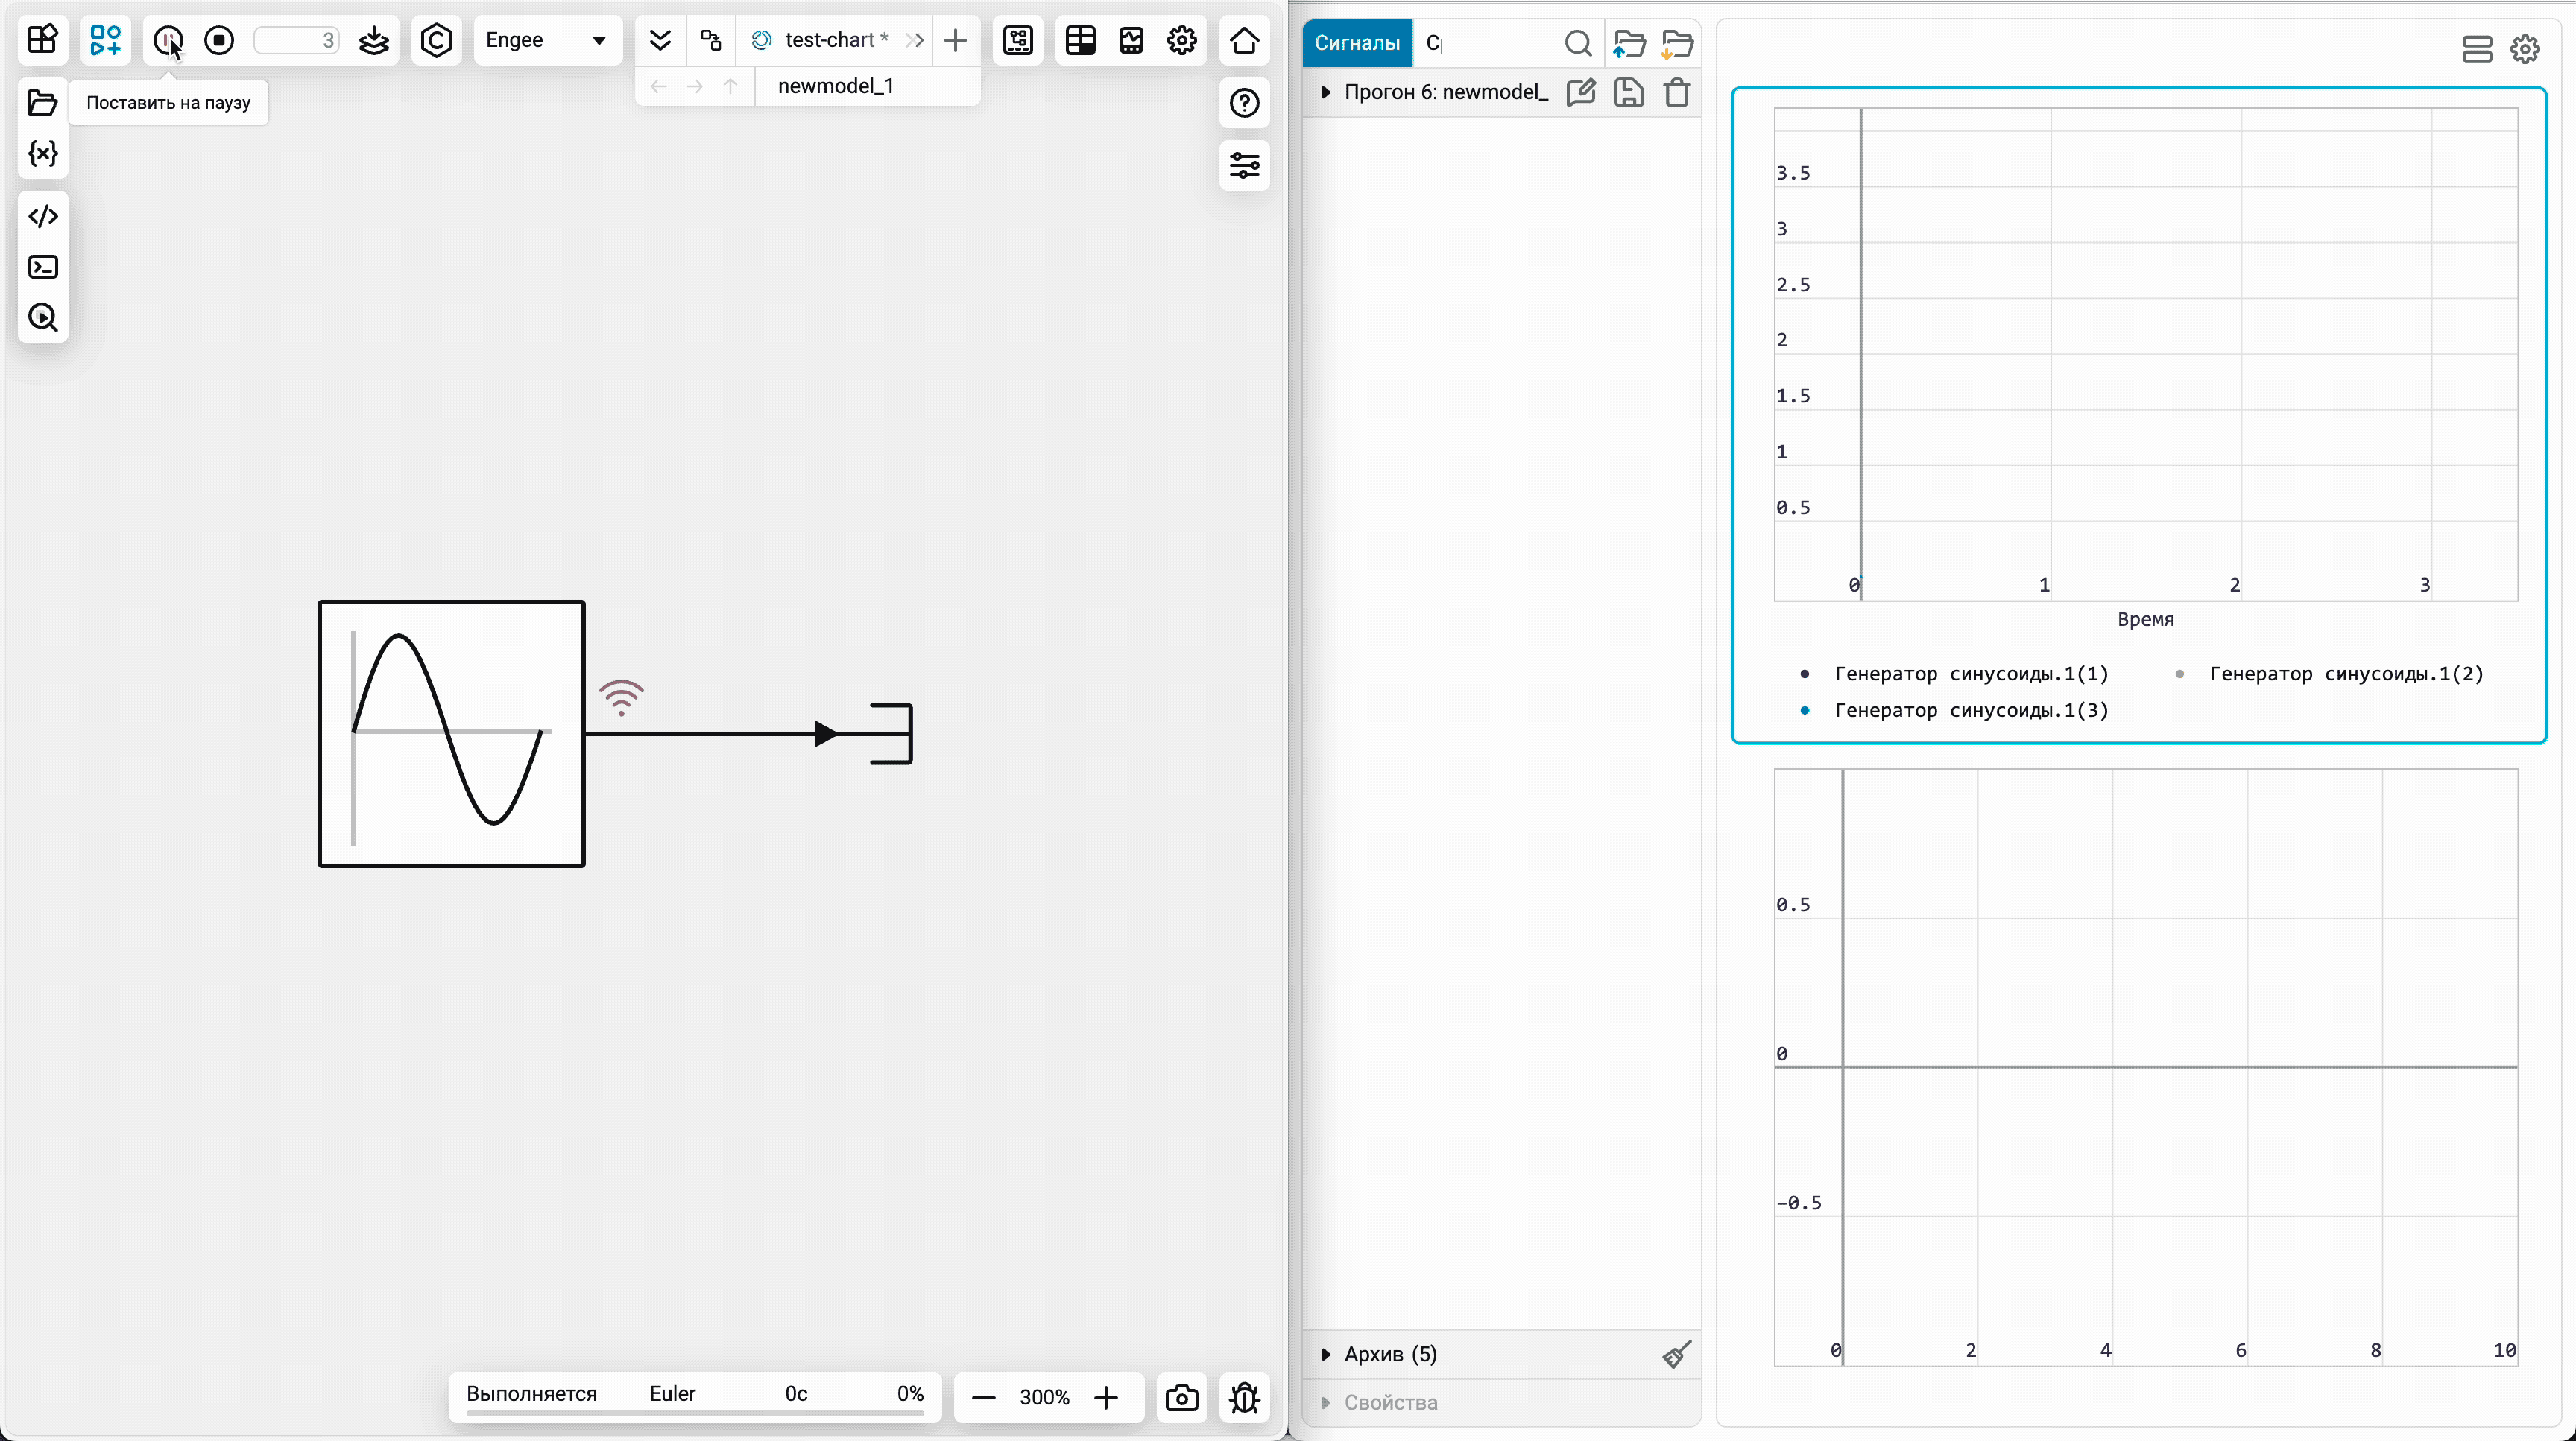This screenshot has width=2576, height=1441.
Task: Navigate up one level arrow
Action: [x=731, y=87]
